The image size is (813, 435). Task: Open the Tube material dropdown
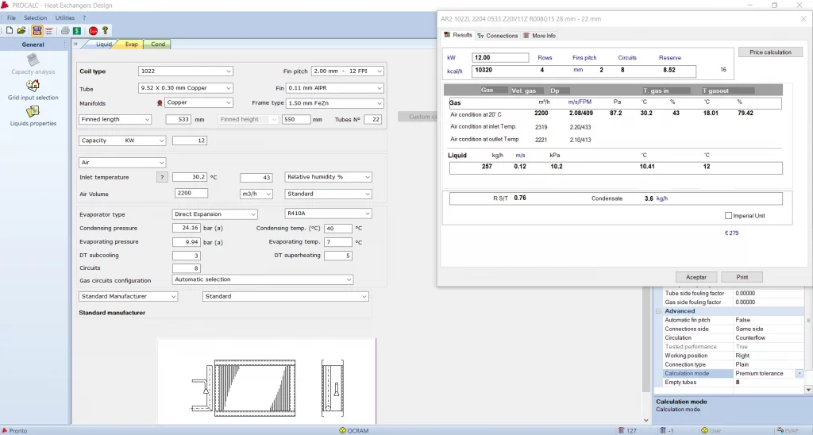pos(186,88)
